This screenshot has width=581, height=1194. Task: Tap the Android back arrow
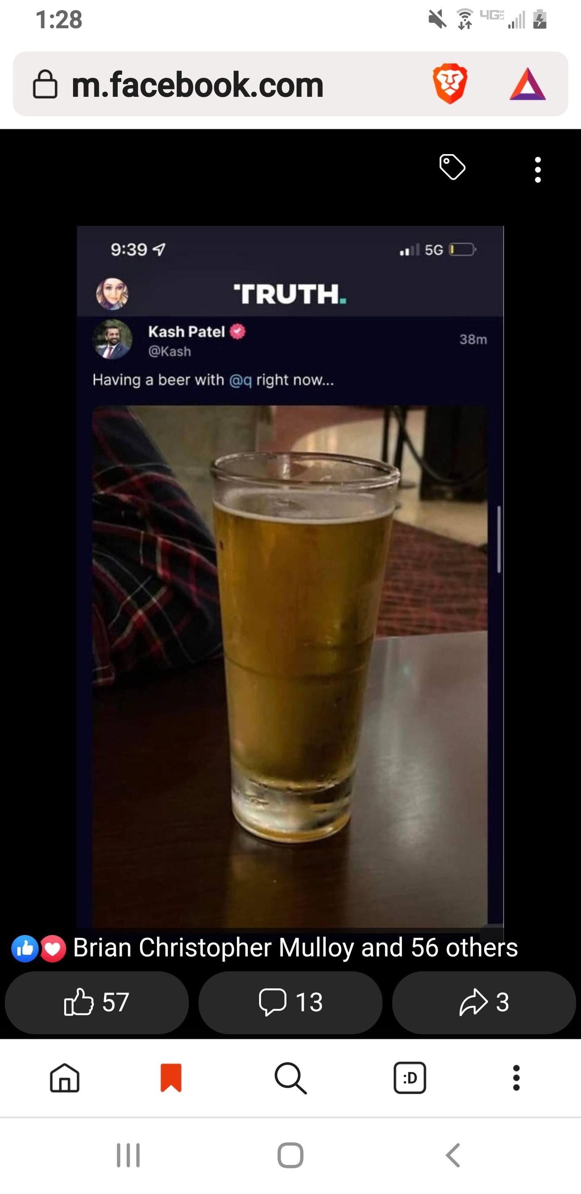[x=452, y=1155]
